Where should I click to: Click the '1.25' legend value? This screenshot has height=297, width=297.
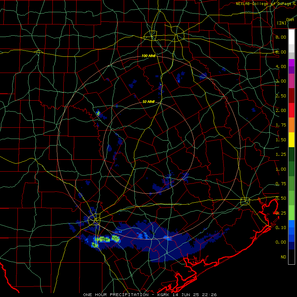click(x=281, y=154)
